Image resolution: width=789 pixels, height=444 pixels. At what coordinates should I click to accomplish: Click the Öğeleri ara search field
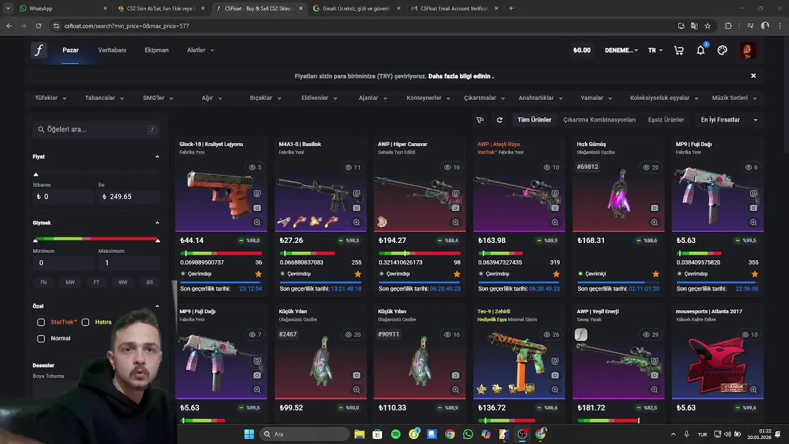tap(96, 129)
